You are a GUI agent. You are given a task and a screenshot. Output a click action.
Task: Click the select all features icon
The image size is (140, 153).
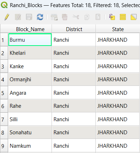[123, 17]
